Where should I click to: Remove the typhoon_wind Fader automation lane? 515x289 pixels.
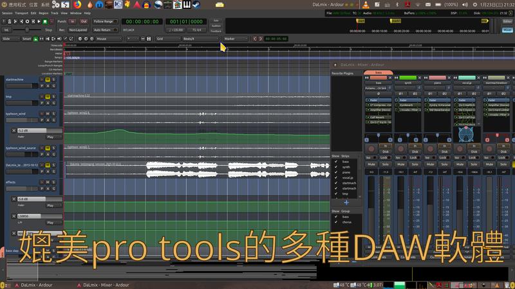(x=14, y=130)
